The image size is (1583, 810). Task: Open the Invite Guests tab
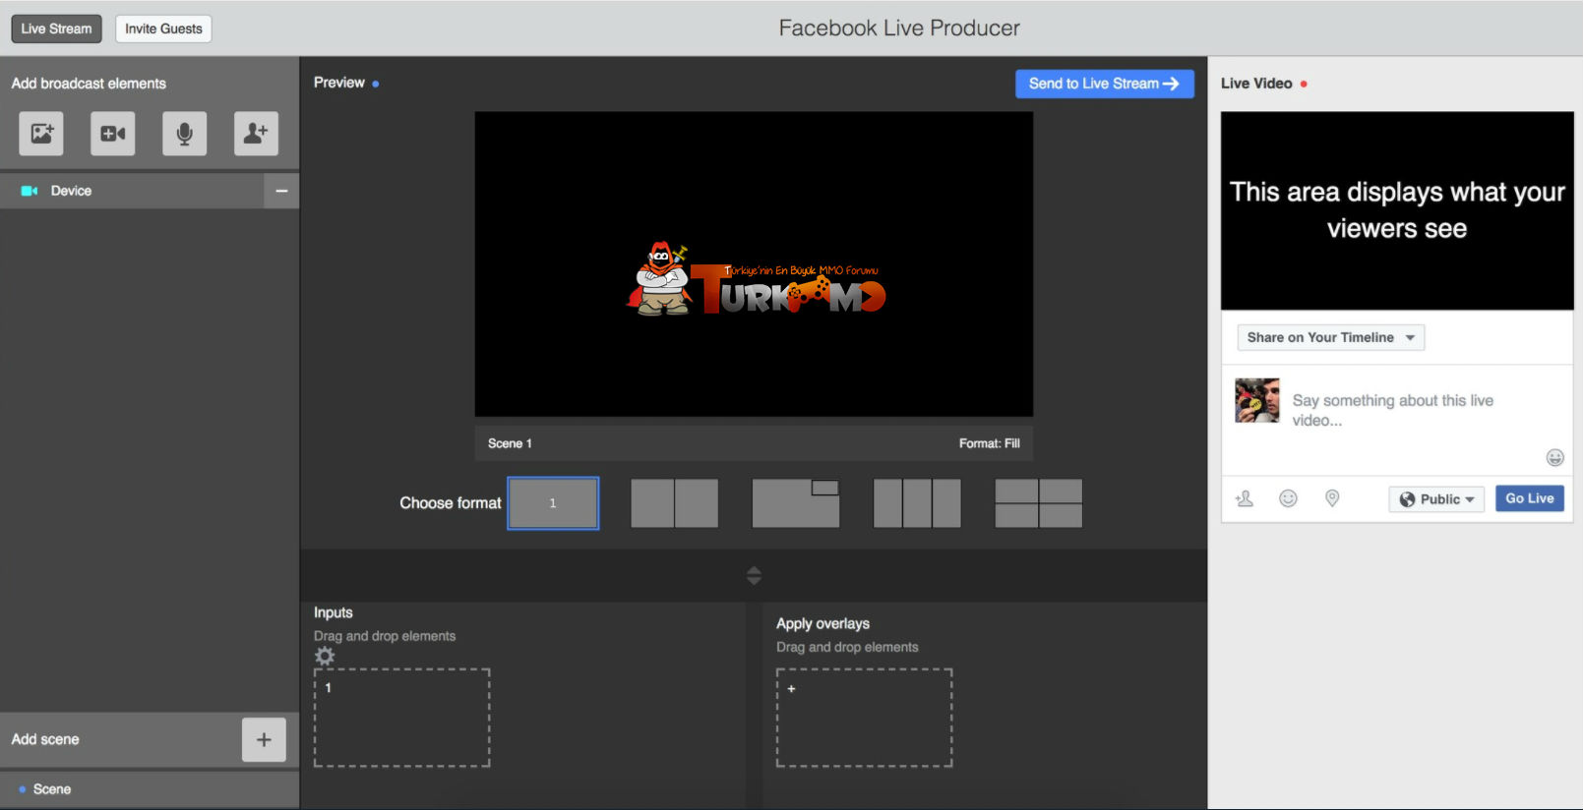pyautogui.click(x=163, y=29)
